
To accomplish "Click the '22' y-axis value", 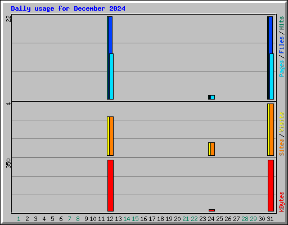I will point(8,19).
